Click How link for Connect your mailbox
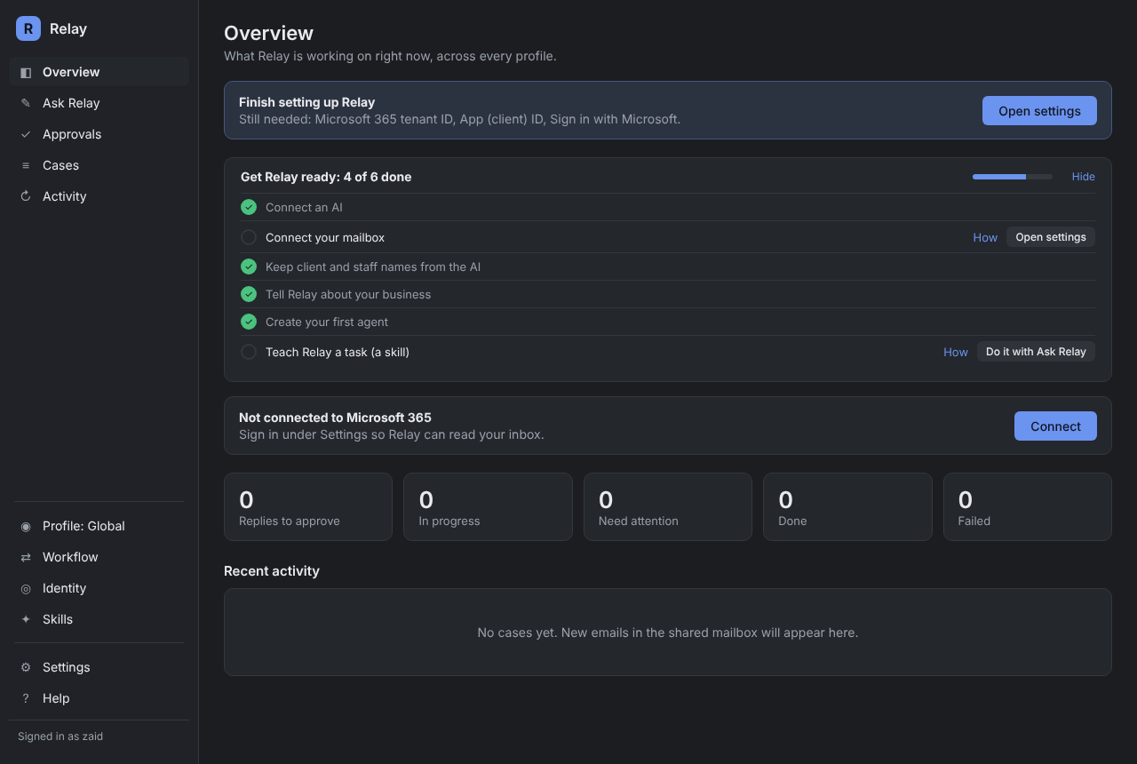The width and height of the screenshot is (1137, 764). point(985,238)
